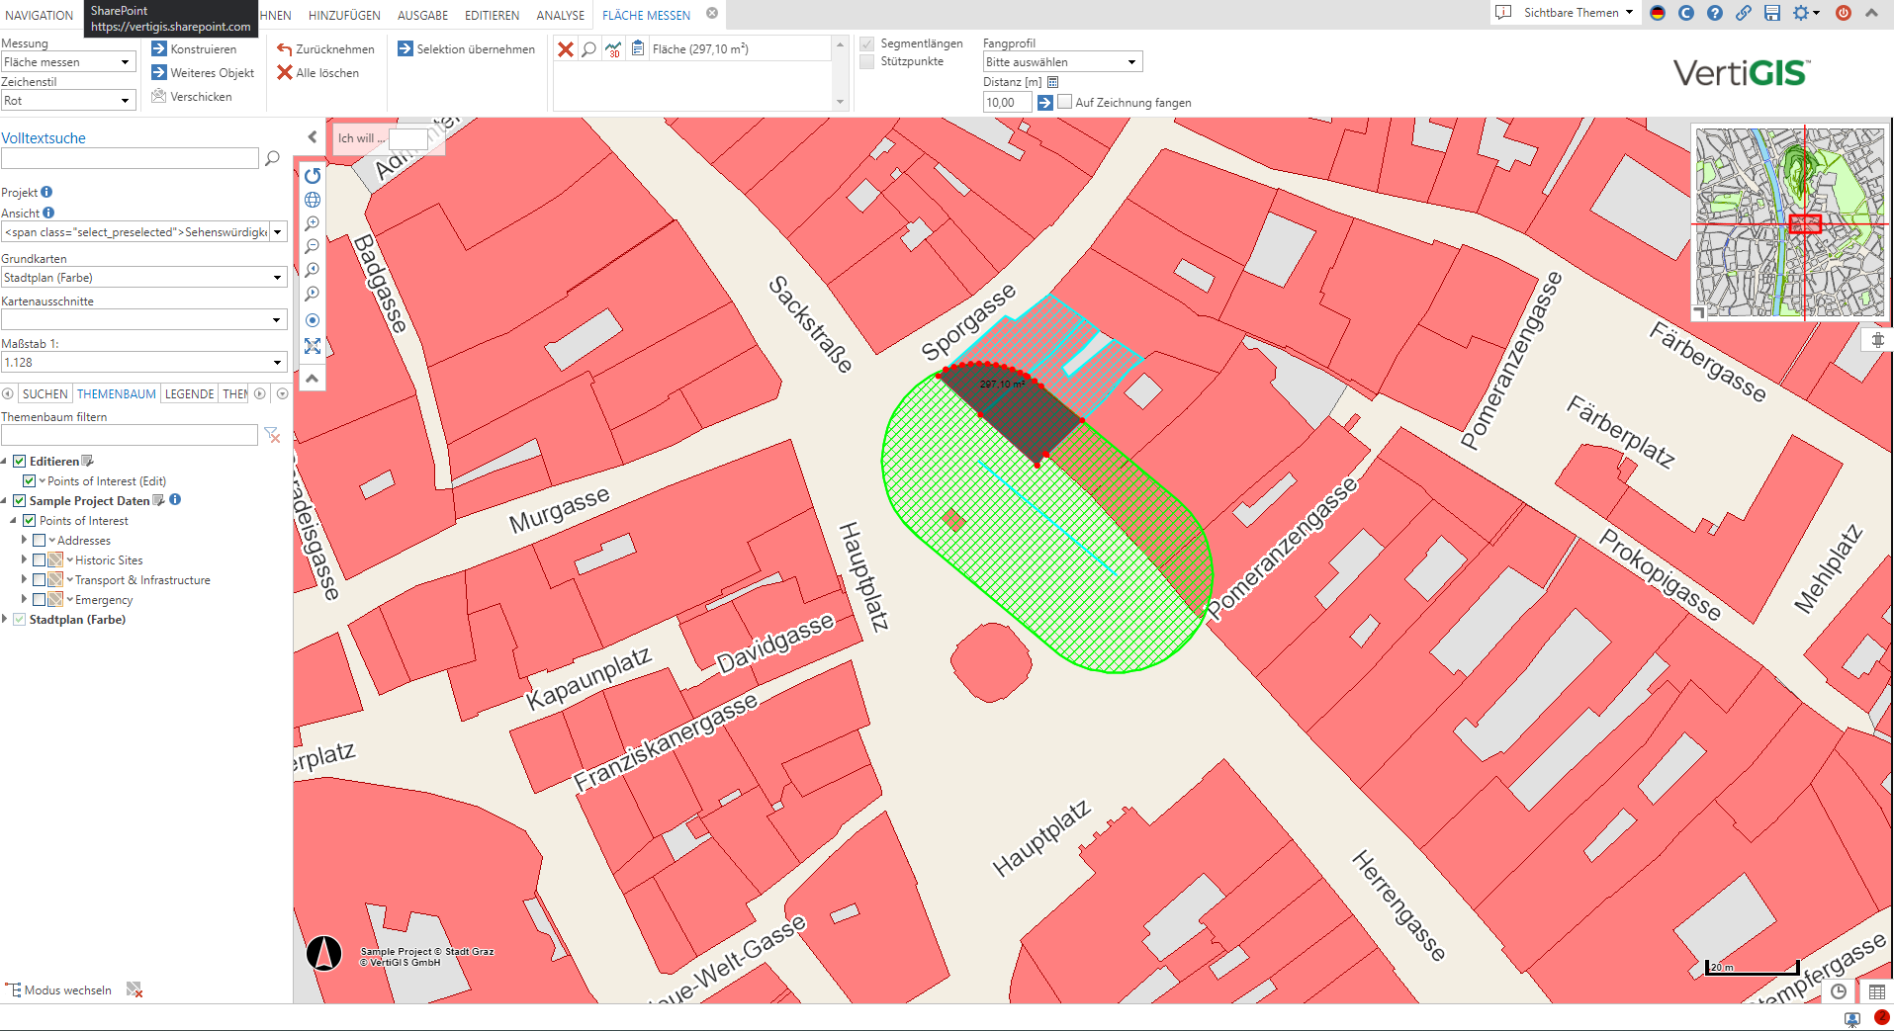This screenshot has width=1894, height=1031.
Task: Toggle Auf Zeichnung fangen checkbox
Action: tap(1065, 102)
